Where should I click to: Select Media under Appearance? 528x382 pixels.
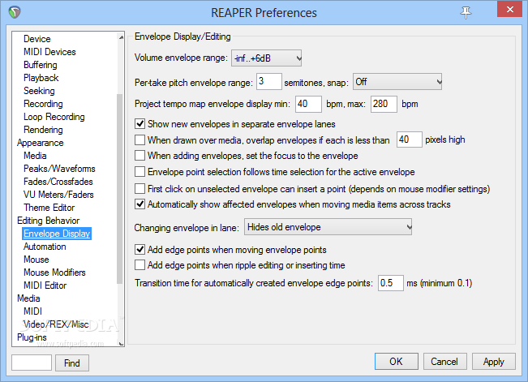click(35, 156)
